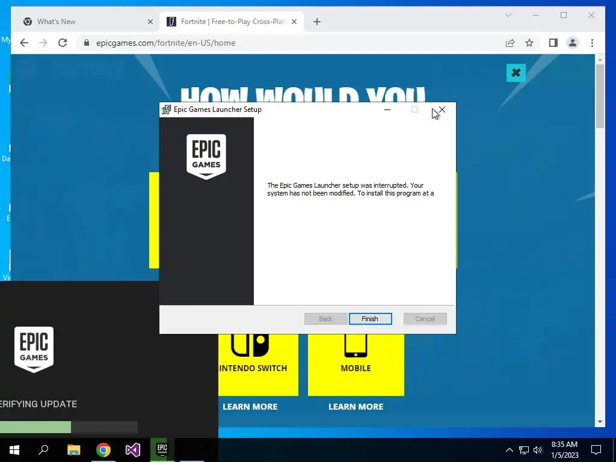Open the Windows Start menu

point(14,450)
